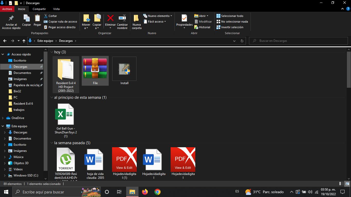Click Anclar al Acceso rápido pin

pos(11,18)
